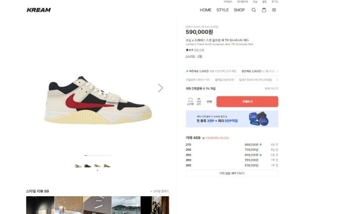The width and height of the screenshot is (364, 214).
Task: Open the SHOP menu item
Action: point(239,10)
